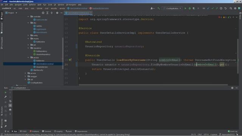Update project with Git blue arrow icon
The height and width of the screenshot is (136, 242).
click(x=208, y=8)
